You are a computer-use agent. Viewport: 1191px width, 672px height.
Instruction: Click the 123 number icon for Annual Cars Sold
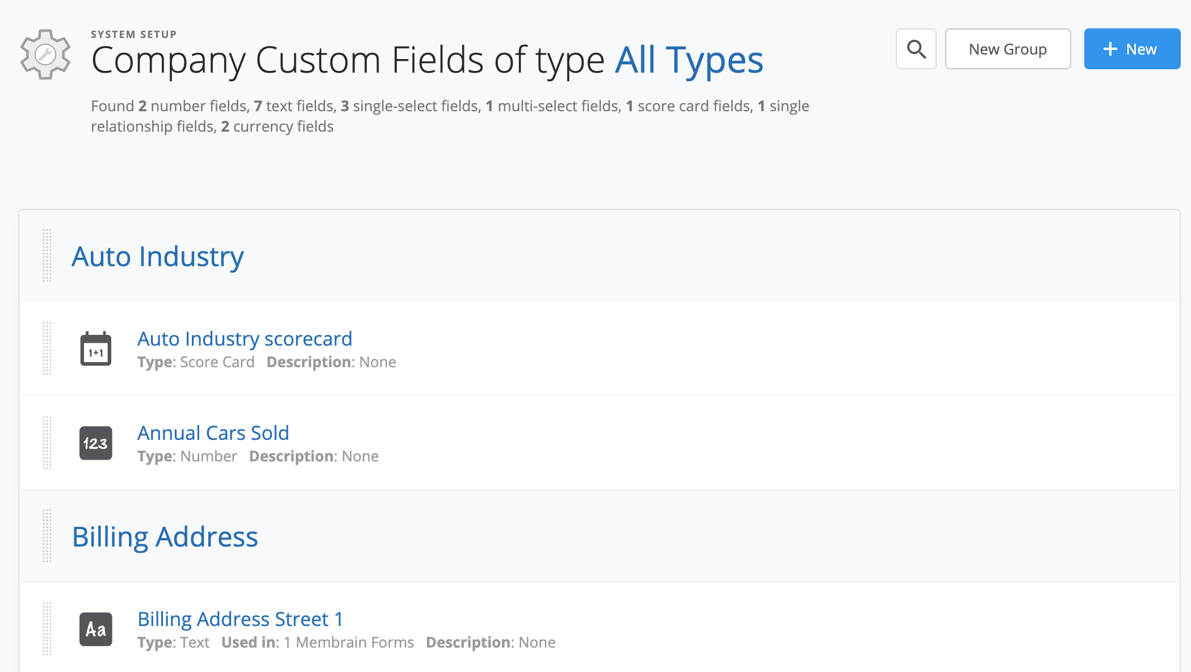click(96, 443)
